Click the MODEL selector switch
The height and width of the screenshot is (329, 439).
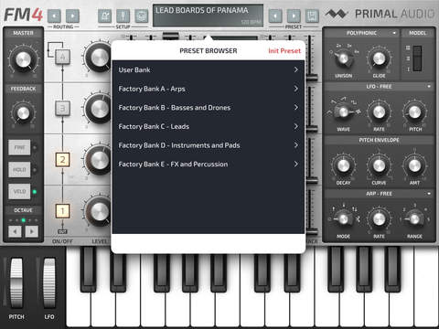tap(417, 58)
